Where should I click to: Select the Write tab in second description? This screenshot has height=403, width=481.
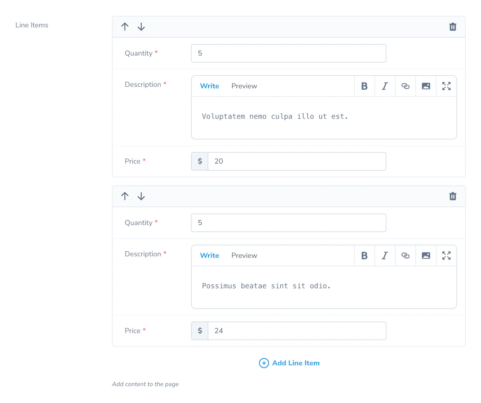pyautogui.click(x=209, y=256)
